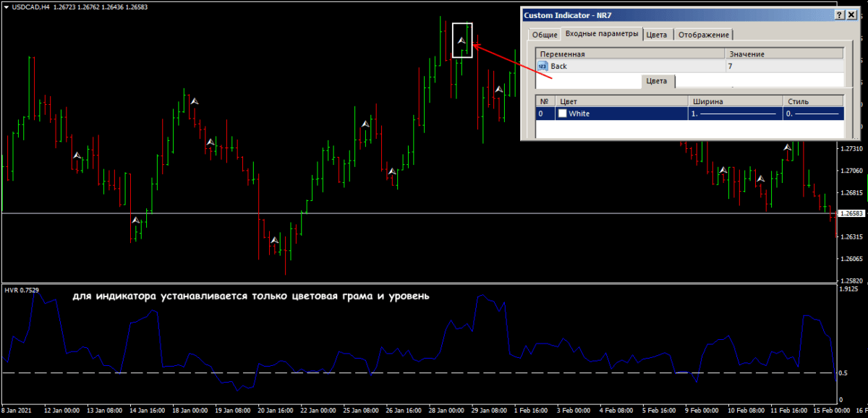This screenshot has width=868, height=418.
Task: Click the rightmost NR7 arrow below the dialog
Action: pos(787,148)
